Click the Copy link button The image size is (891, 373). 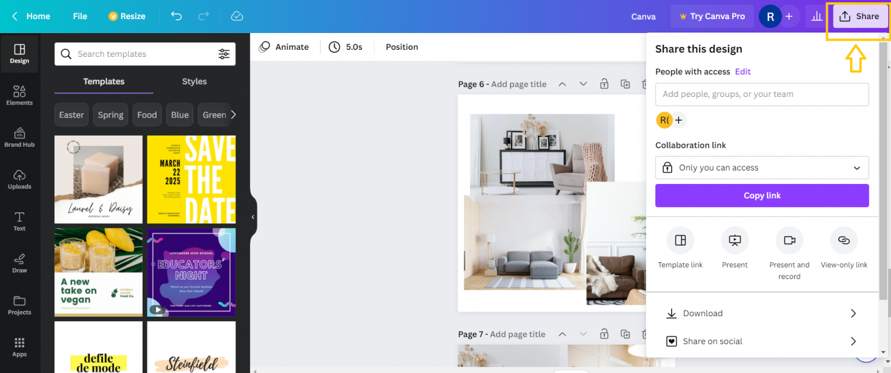pos(762,195)
